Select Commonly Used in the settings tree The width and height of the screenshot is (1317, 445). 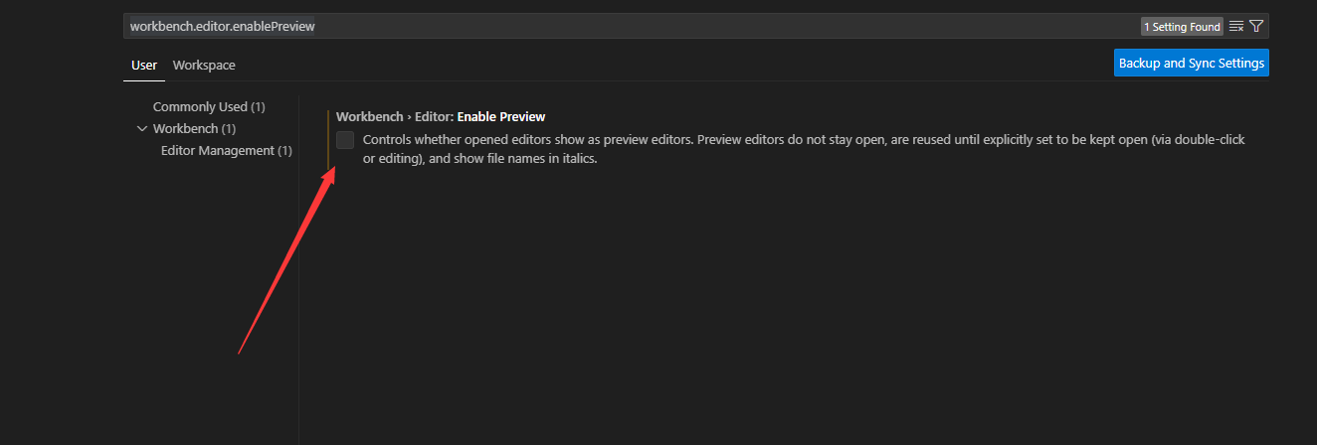209,106
